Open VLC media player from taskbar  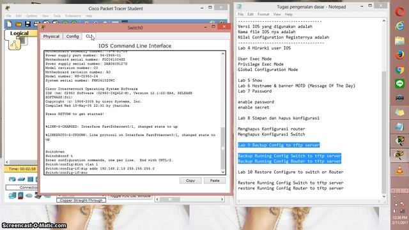pos(399,170)
